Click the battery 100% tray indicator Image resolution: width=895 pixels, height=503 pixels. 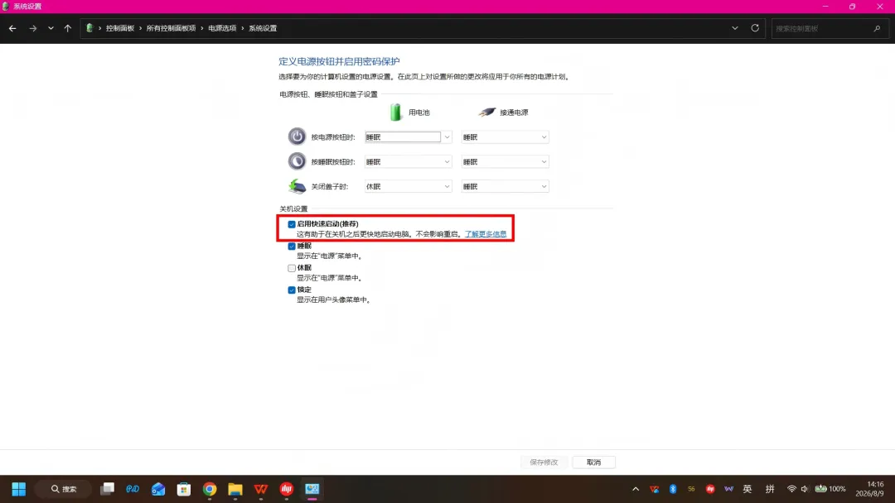[830, 489]
